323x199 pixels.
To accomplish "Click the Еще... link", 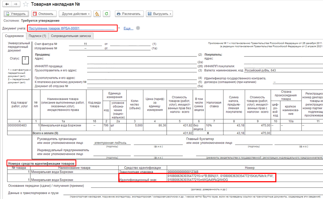I will pos(128,28).
